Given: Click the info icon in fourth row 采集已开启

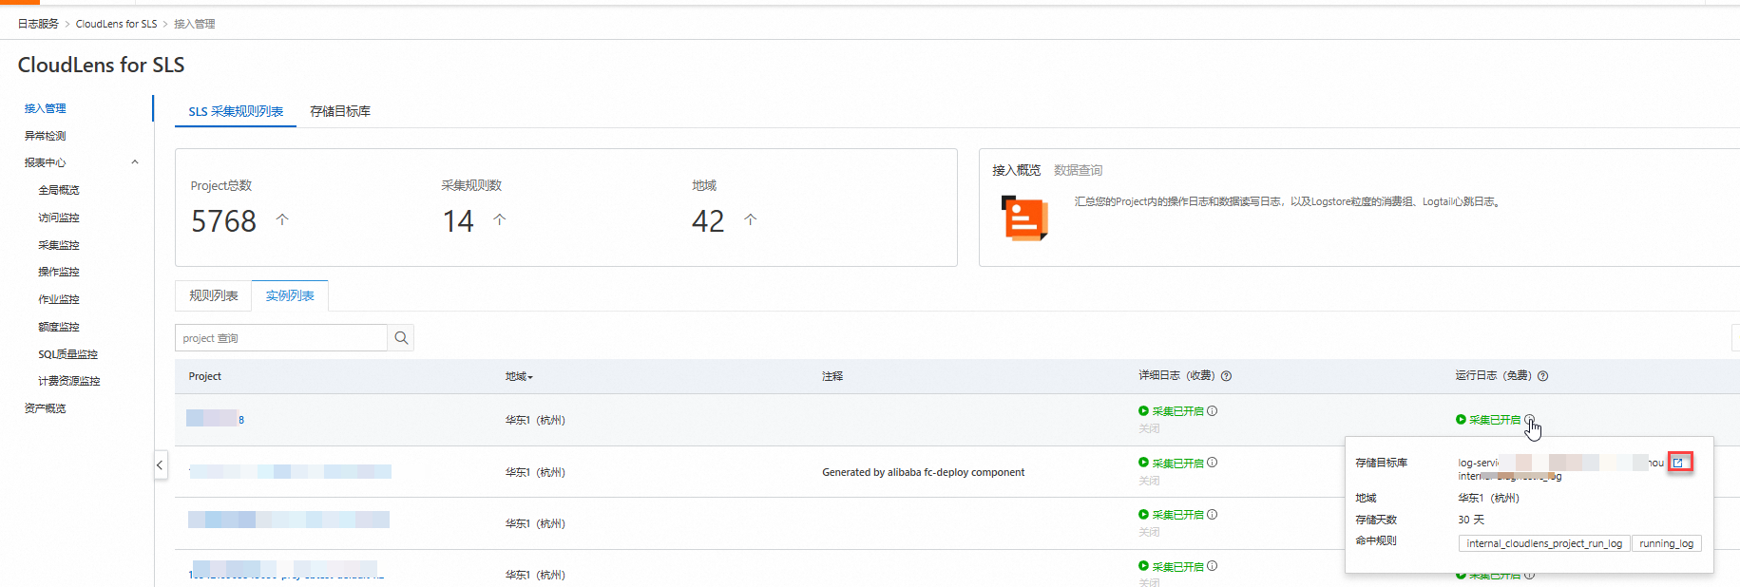Looking at the screenshot, I should (1212, 566).
